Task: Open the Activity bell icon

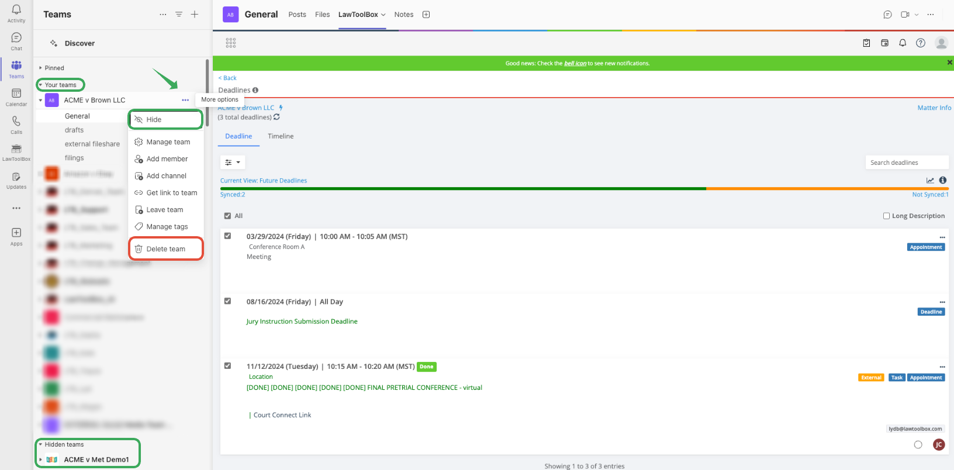Action: point(16,10)
